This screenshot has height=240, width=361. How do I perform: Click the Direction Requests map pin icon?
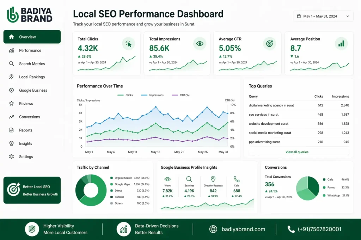pos(213,179)
